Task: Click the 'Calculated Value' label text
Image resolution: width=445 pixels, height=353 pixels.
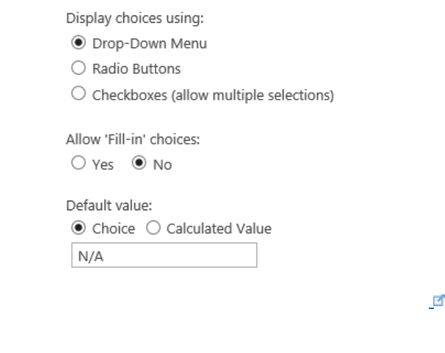Action: (218, 228)
